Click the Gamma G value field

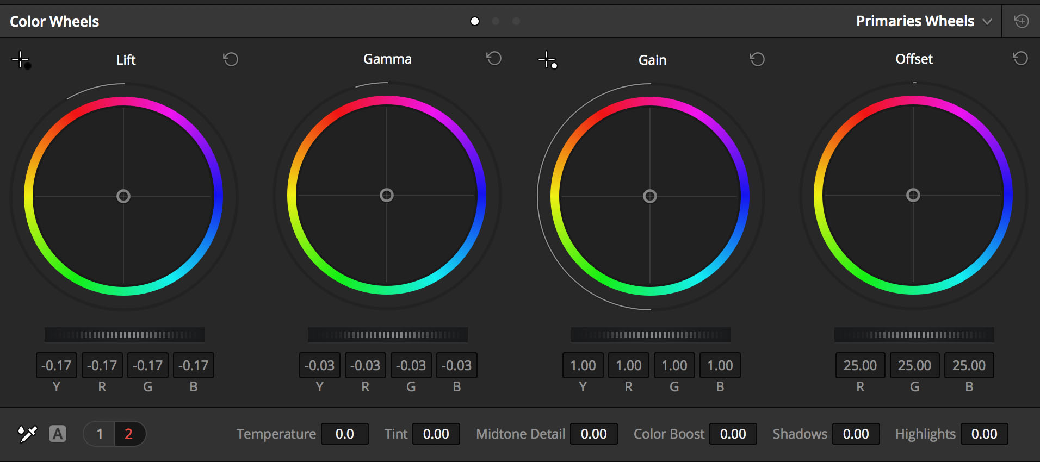click(x=411, y=365)
